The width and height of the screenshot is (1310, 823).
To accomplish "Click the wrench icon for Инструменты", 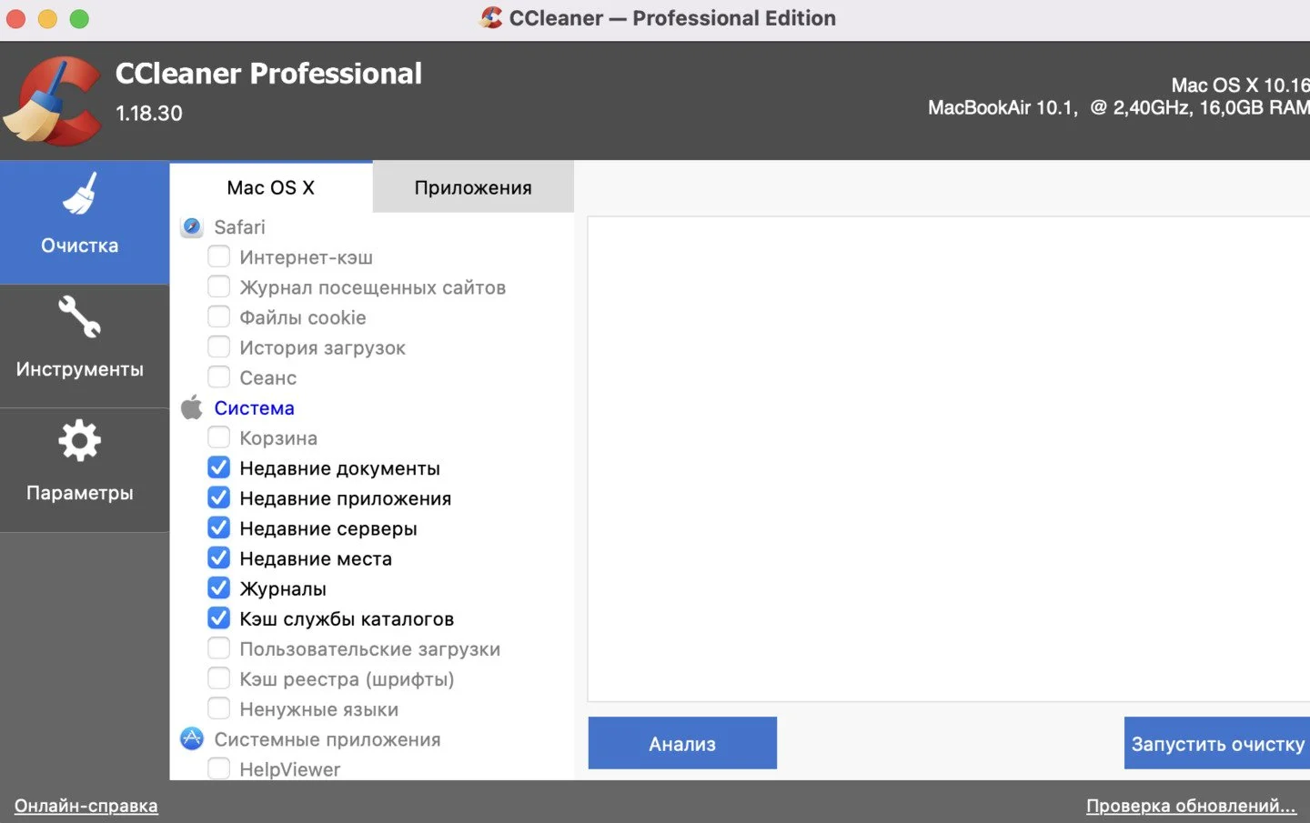I will tap(80, 317).
